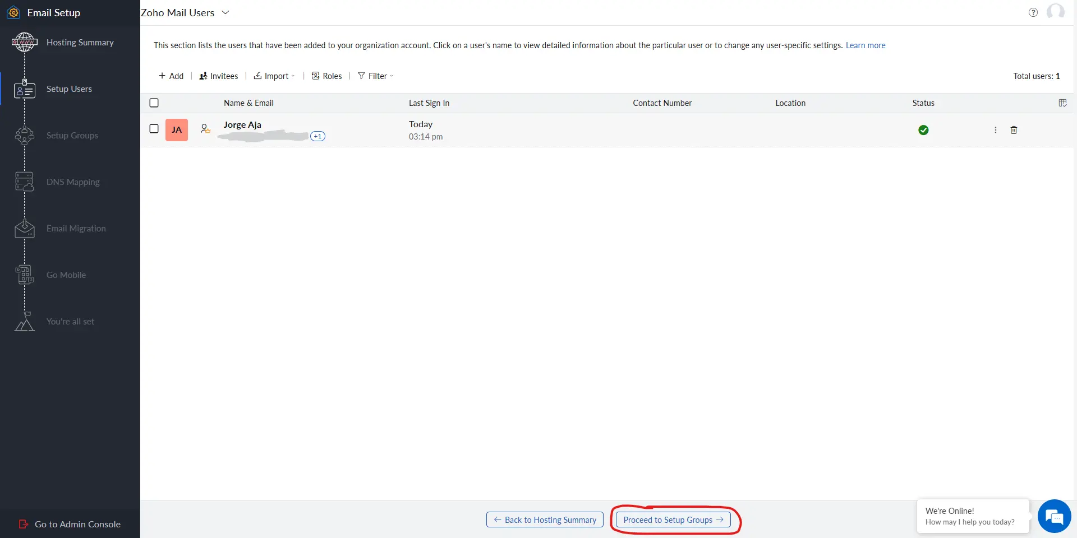Open Roles management
The height and width of the screenshot is (538, 1077).
click(x=327, y=76)
